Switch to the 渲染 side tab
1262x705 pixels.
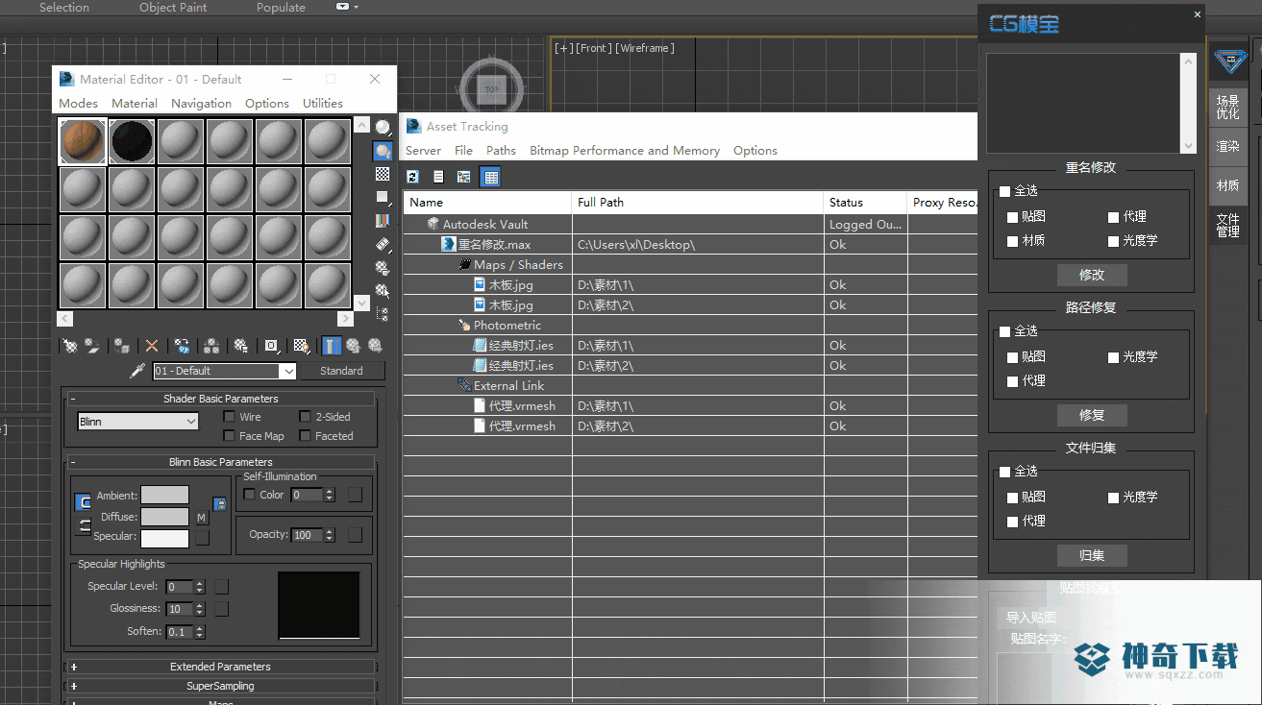1228,147
